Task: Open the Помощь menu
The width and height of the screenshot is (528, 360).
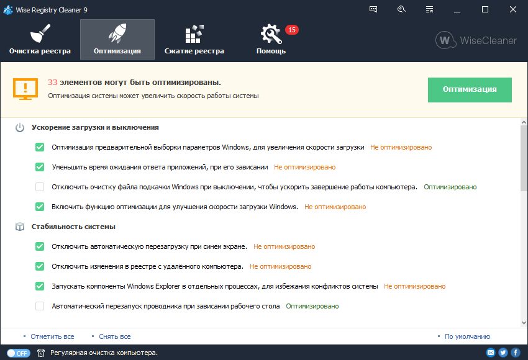Action: (271, 39)
